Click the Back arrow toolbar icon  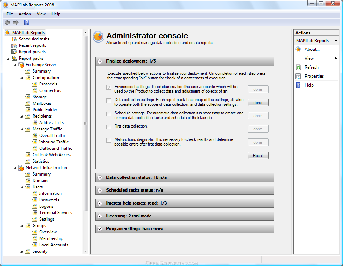(x=8, y=23)
